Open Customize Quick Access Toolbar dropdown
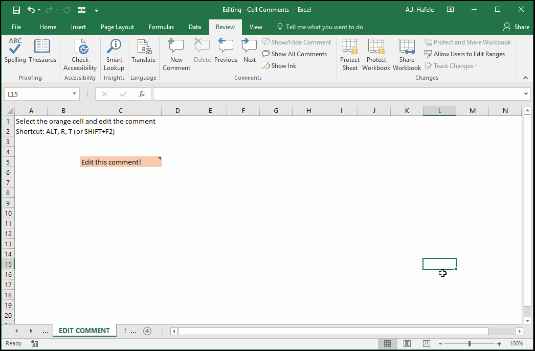535x351 pixels. pos(96,10)
